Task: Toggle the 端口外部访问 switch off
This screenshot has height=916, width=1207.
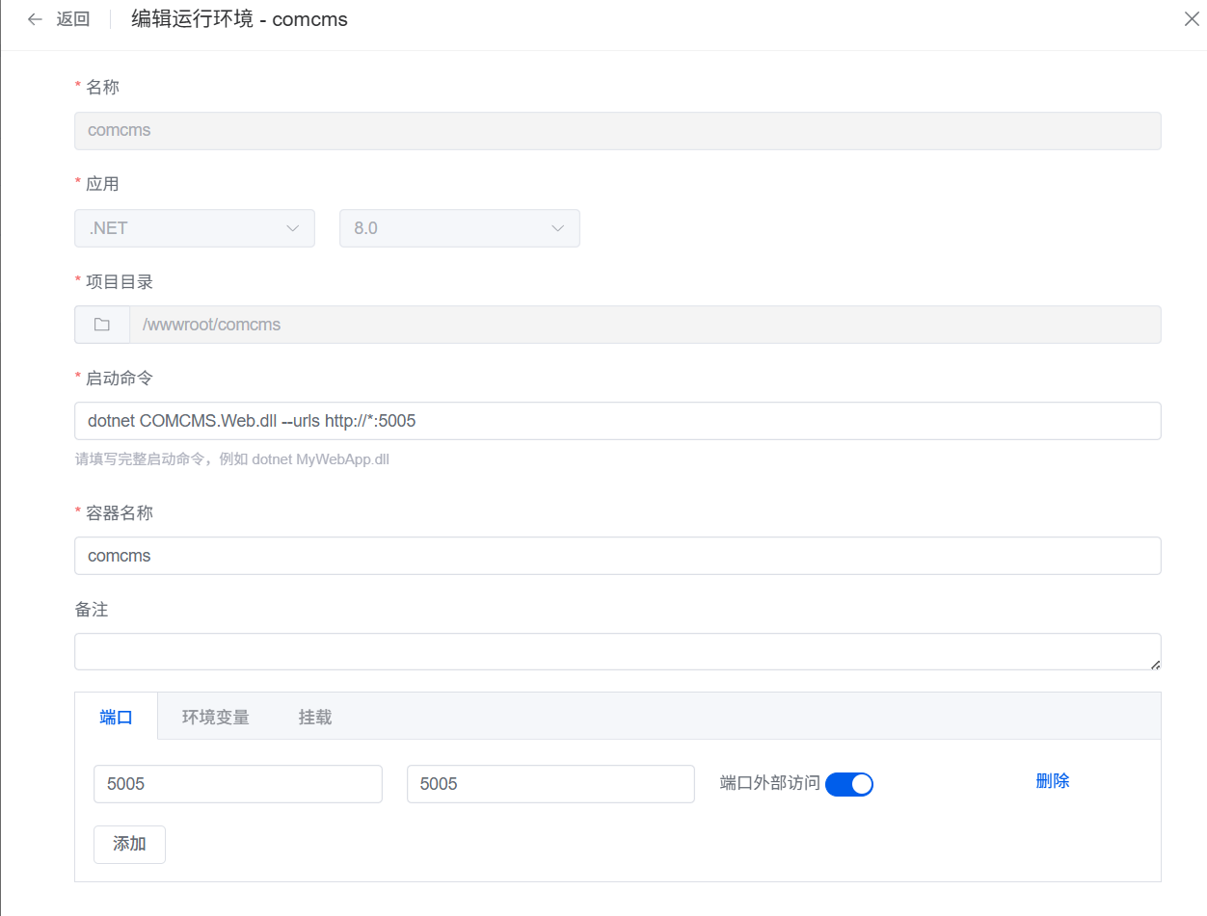Action: (x=849, y=784)
